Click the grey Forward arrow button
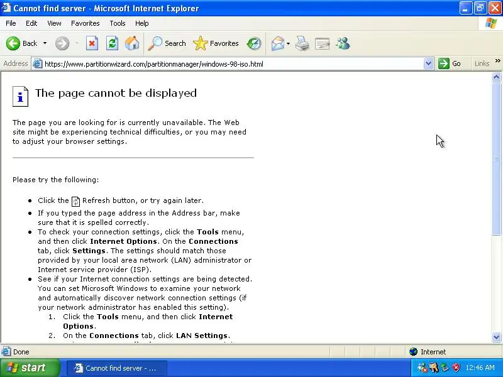This screenshot has height=377, width=503. point(62,43)
